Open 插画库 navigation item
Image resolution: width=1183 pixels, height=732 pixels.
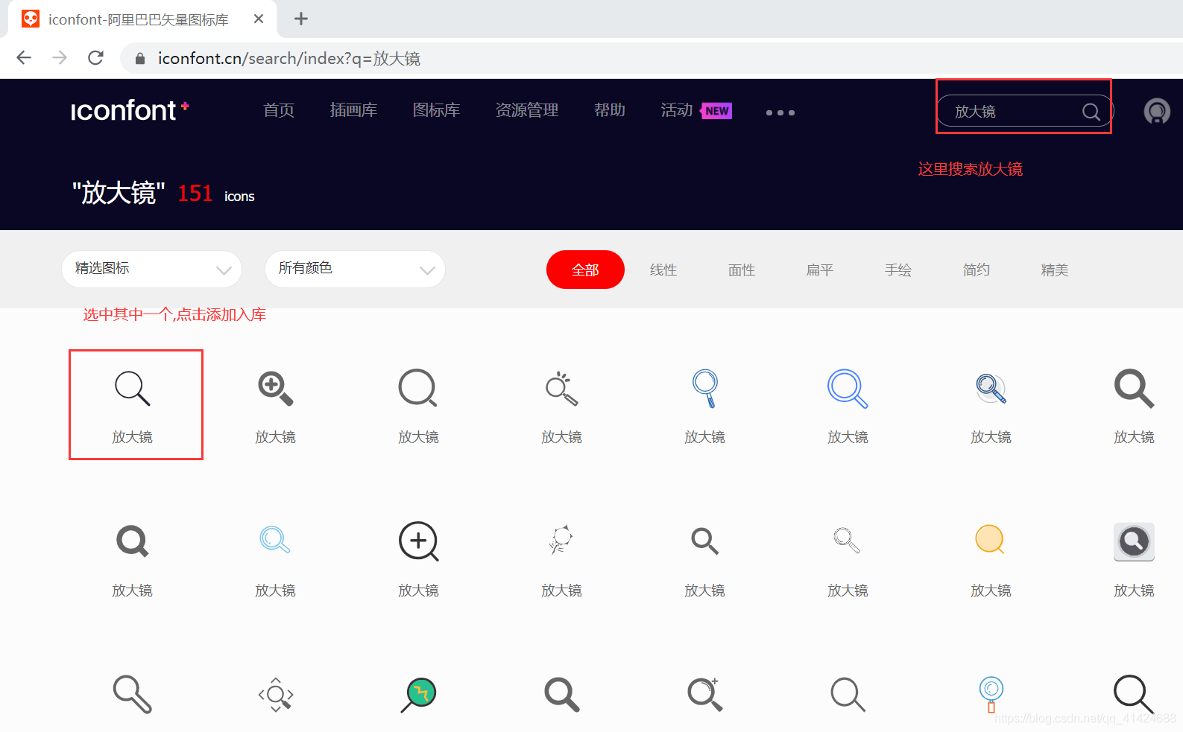[353, 110]
